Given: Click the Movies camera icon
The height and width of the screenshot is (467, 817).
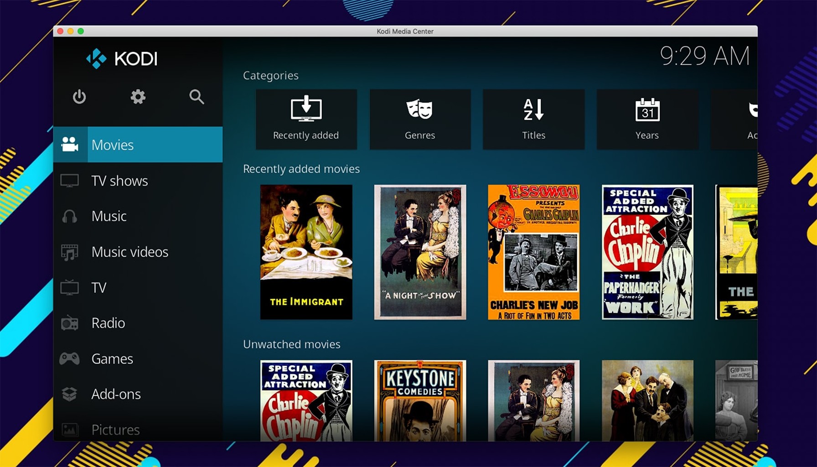Looking at the screenshot, I should coord(70,144).
